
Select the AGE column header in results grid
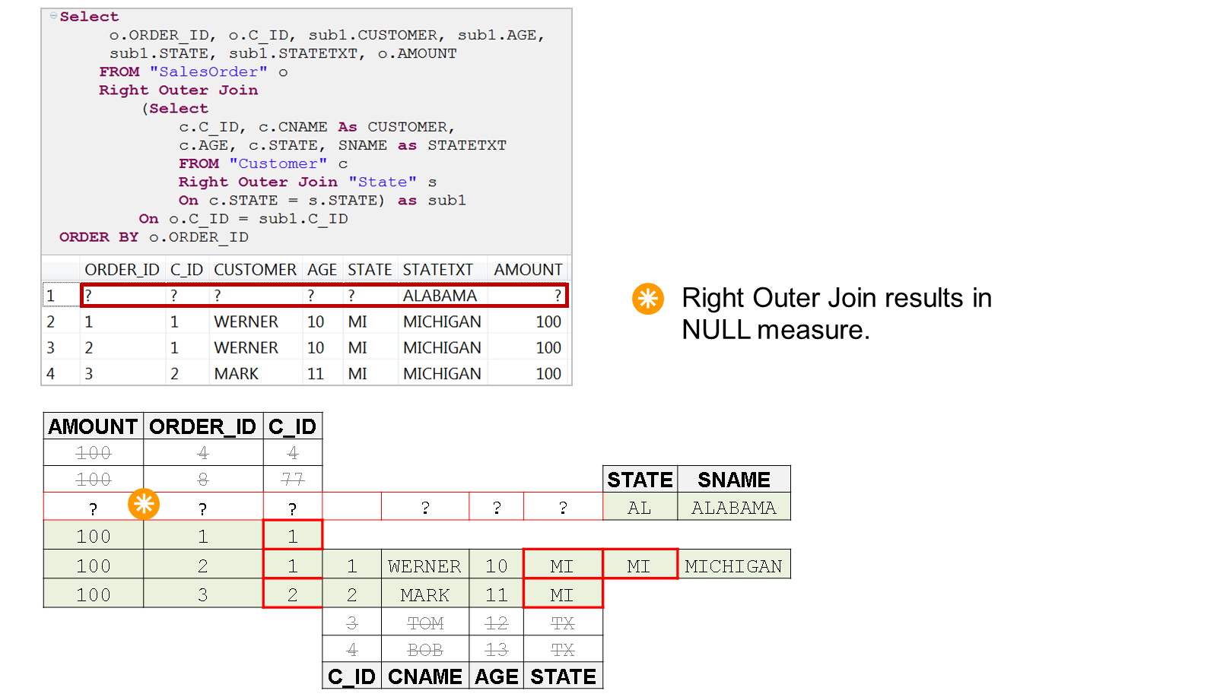coord(322,270)
